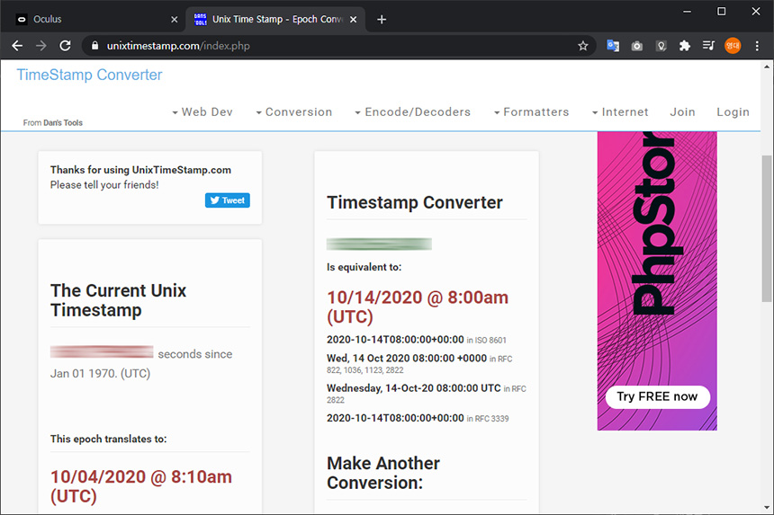Close the Oculus tab
This screenshot has height=515, width=774.
[x=175, y=19]
